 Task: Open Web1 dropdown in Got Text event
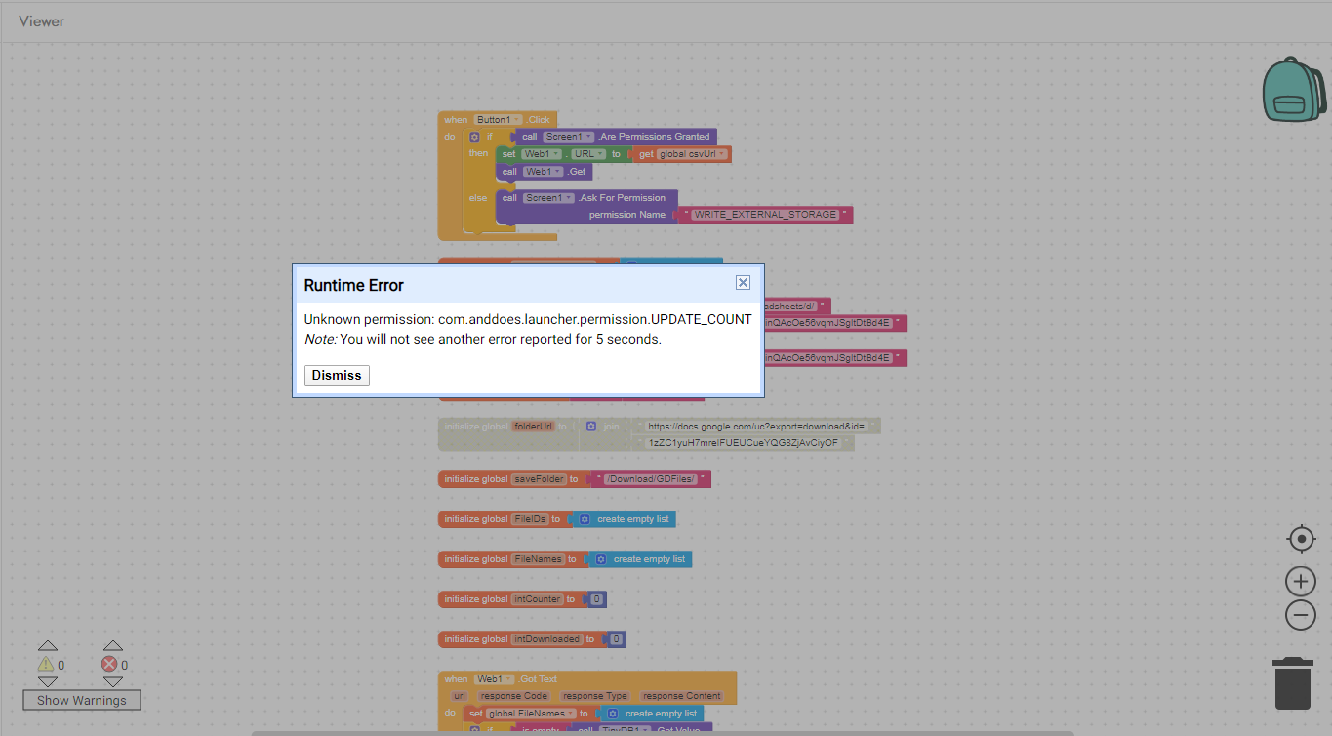(x=494, y=679)
